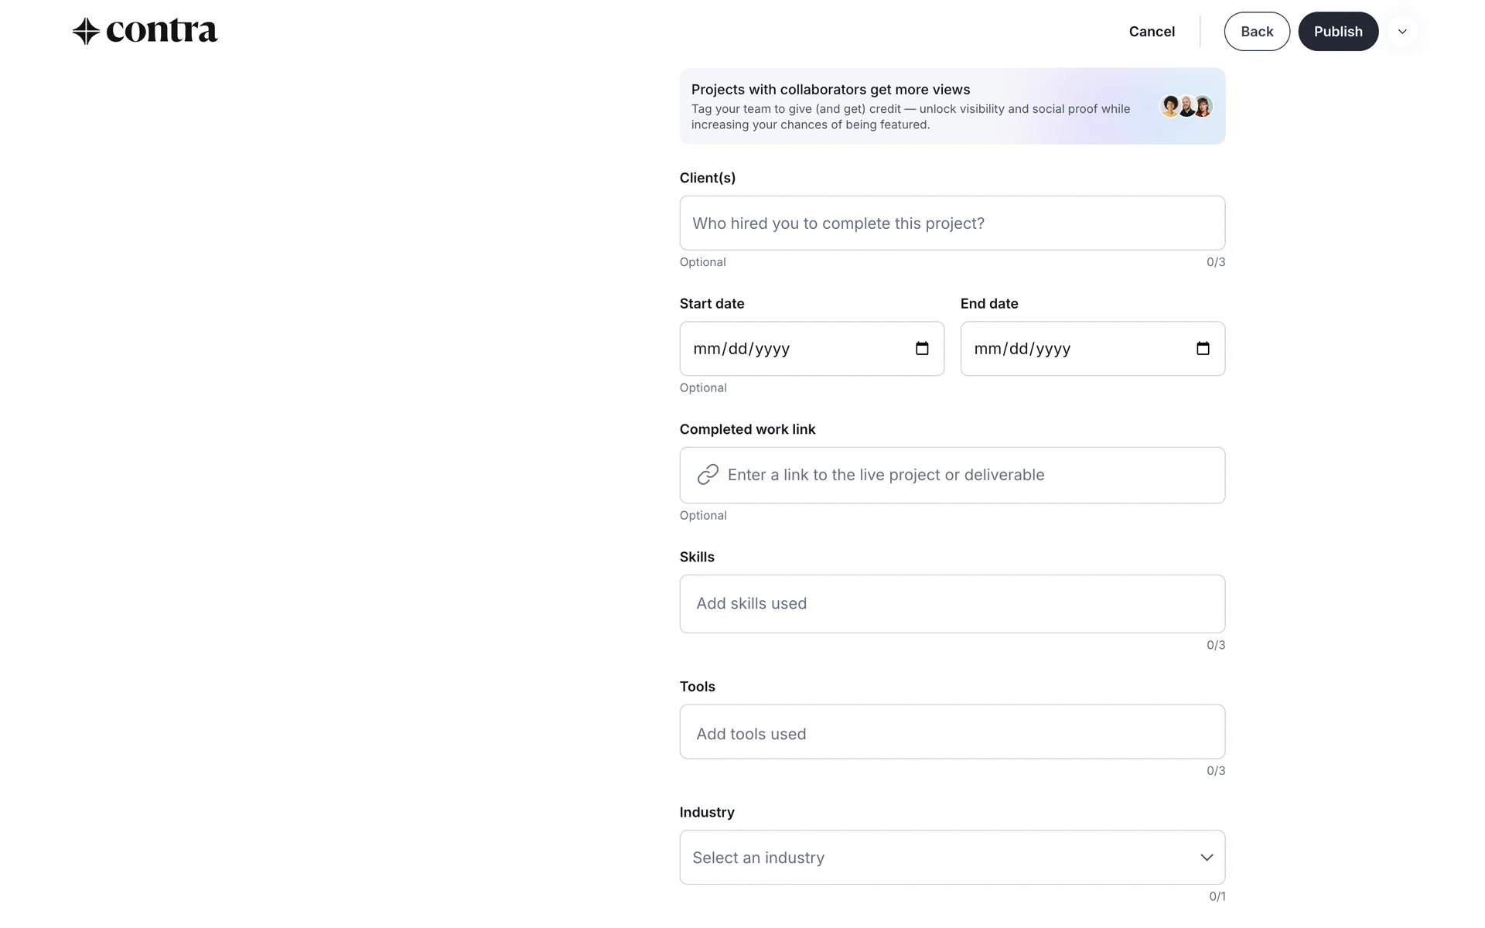
Task: Focus the Add skills used field
Action: pos(952,604)
